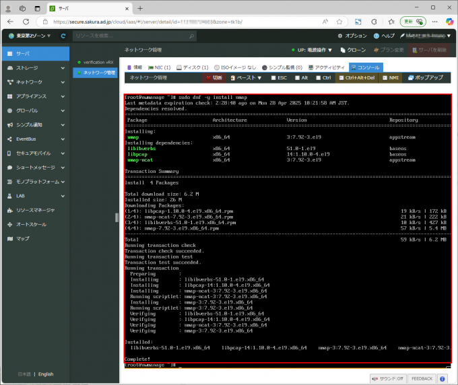Click the 更新 browser update button

413,22
